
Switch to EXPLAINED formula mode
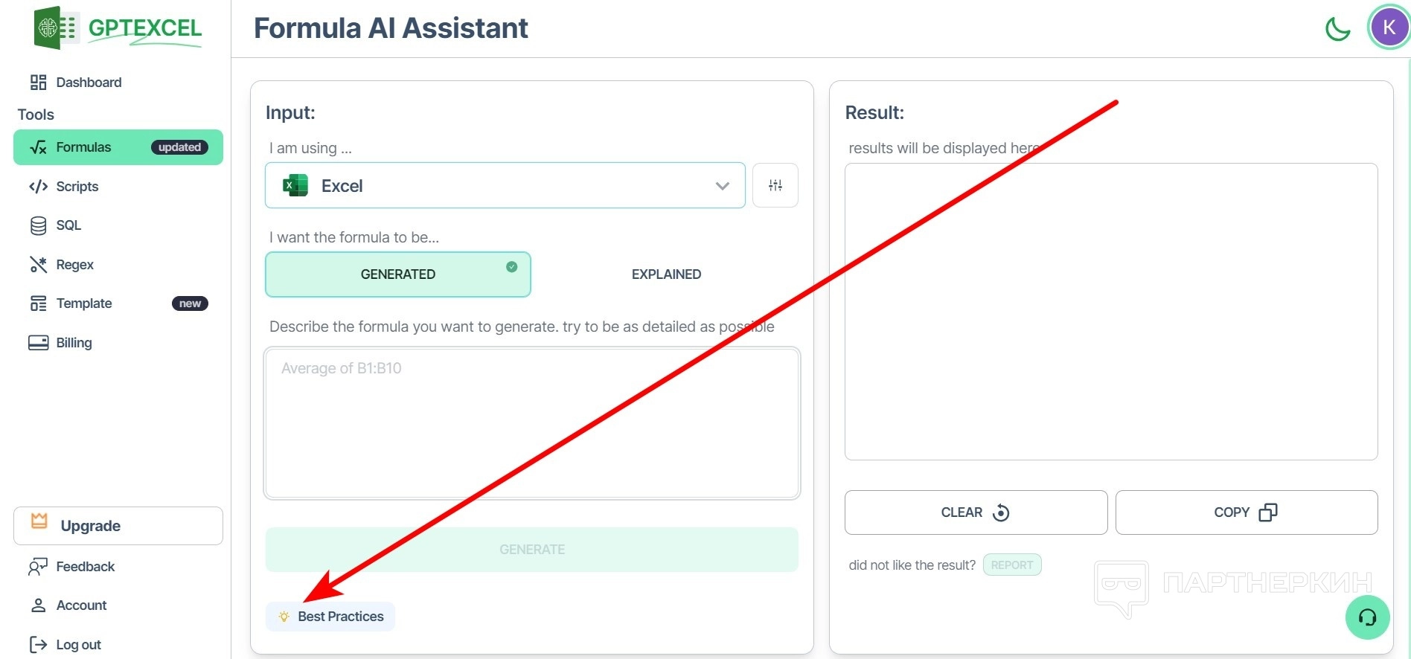(x=666, y=274)
